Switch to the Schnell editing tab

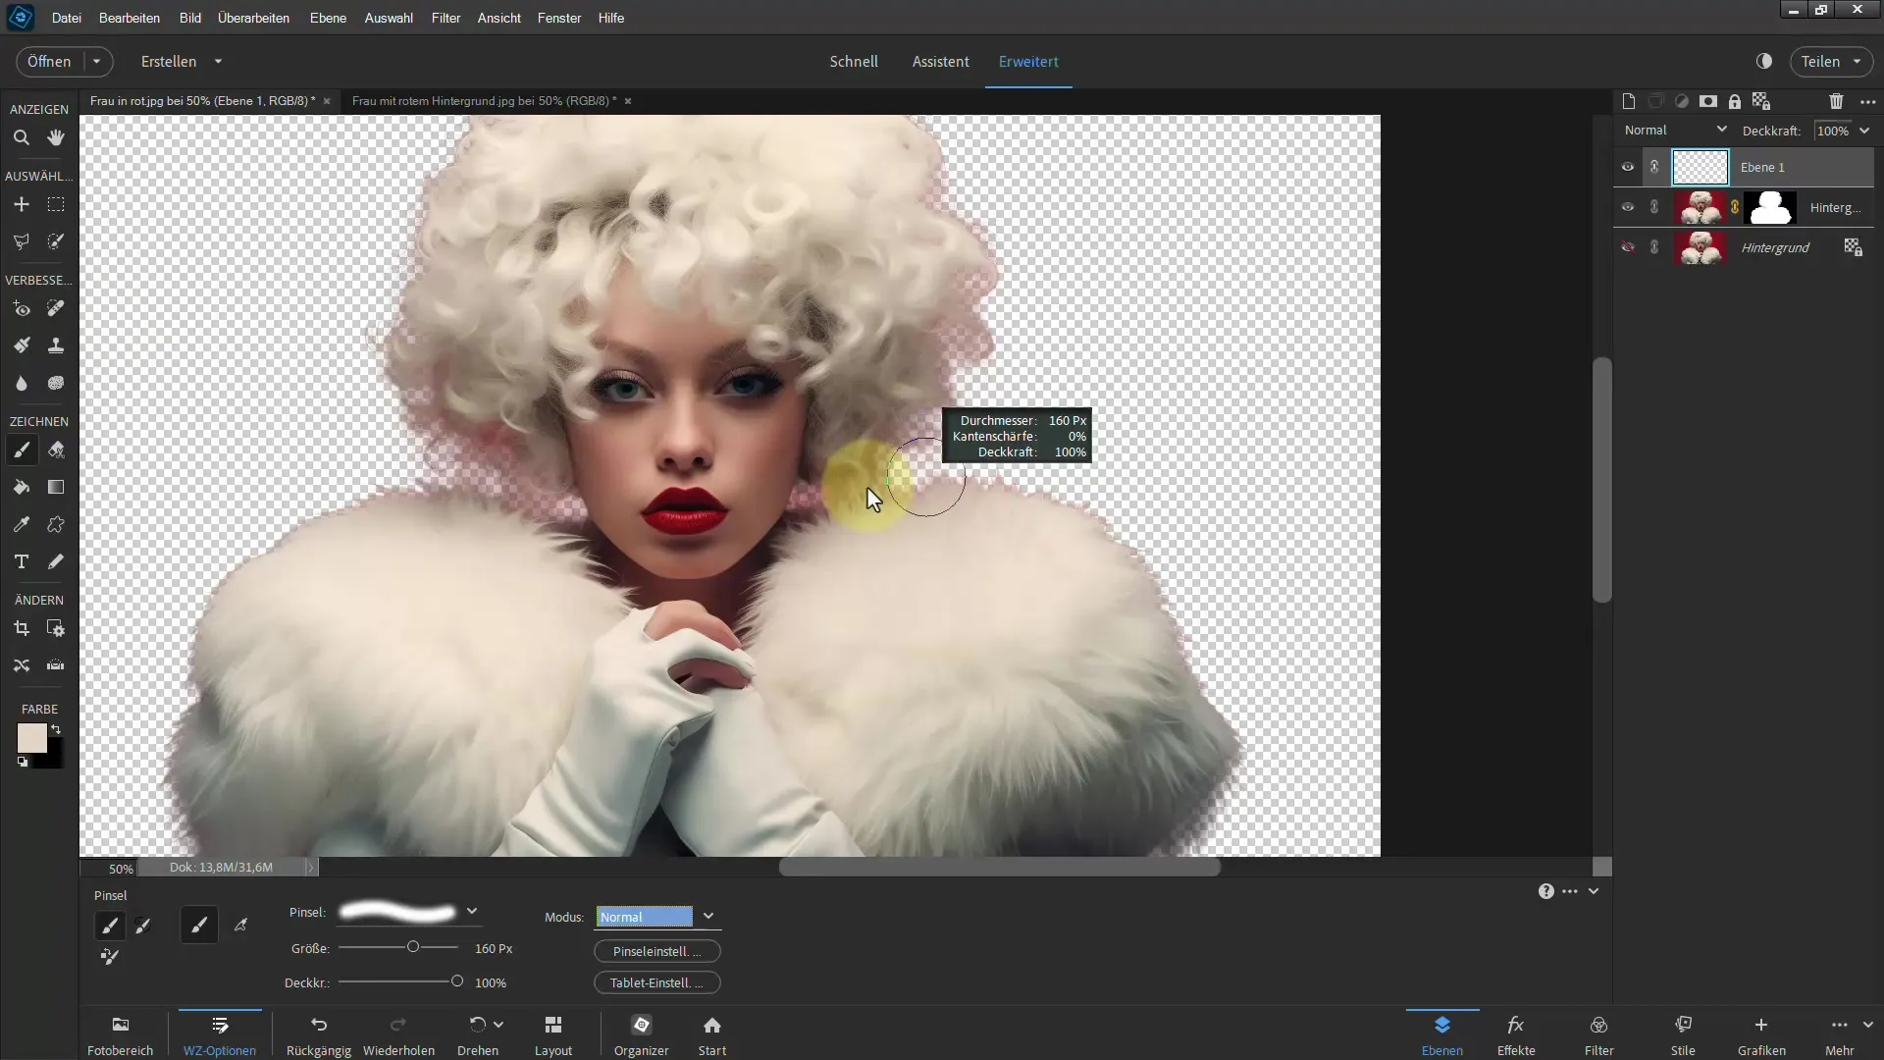(854, 61)
